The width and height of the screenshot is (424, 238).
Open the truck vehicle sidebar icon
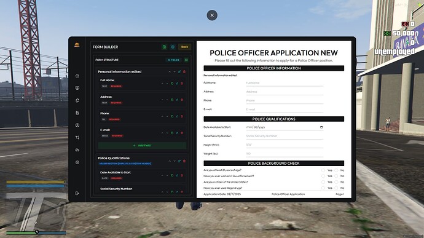click(77, 150)
